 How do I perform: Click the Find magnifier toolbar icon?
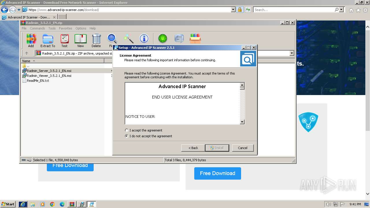point(112,40)
